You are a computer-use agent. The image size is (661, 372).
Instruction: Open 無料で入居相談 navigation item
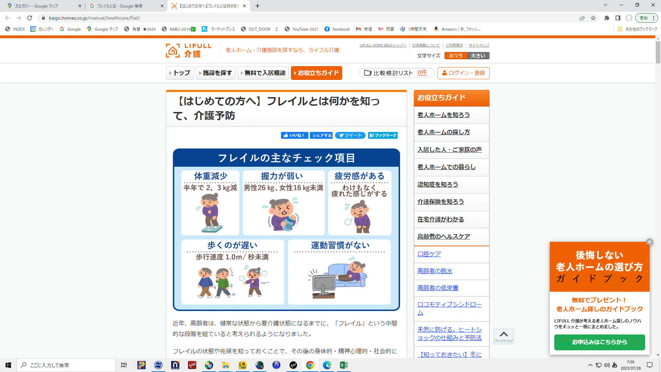pos(263,73)
